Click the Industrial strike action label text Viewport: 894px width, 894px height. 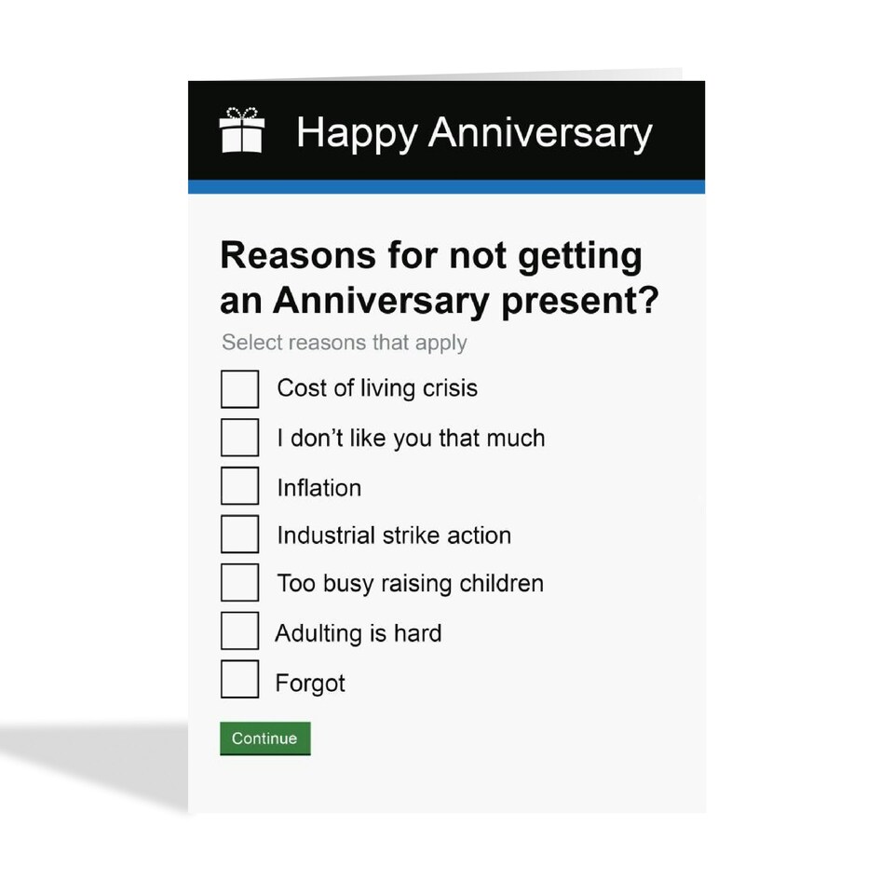(394, 536)
